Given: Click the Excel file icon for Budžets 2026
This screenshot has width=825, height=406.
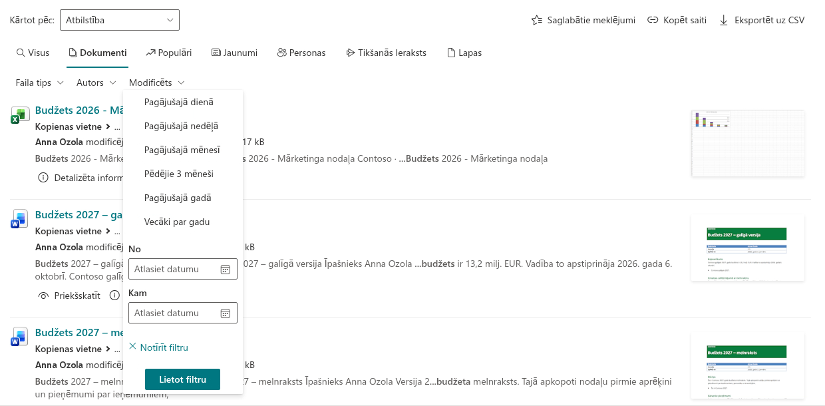Looking at the screenshot, I should 19,116.
